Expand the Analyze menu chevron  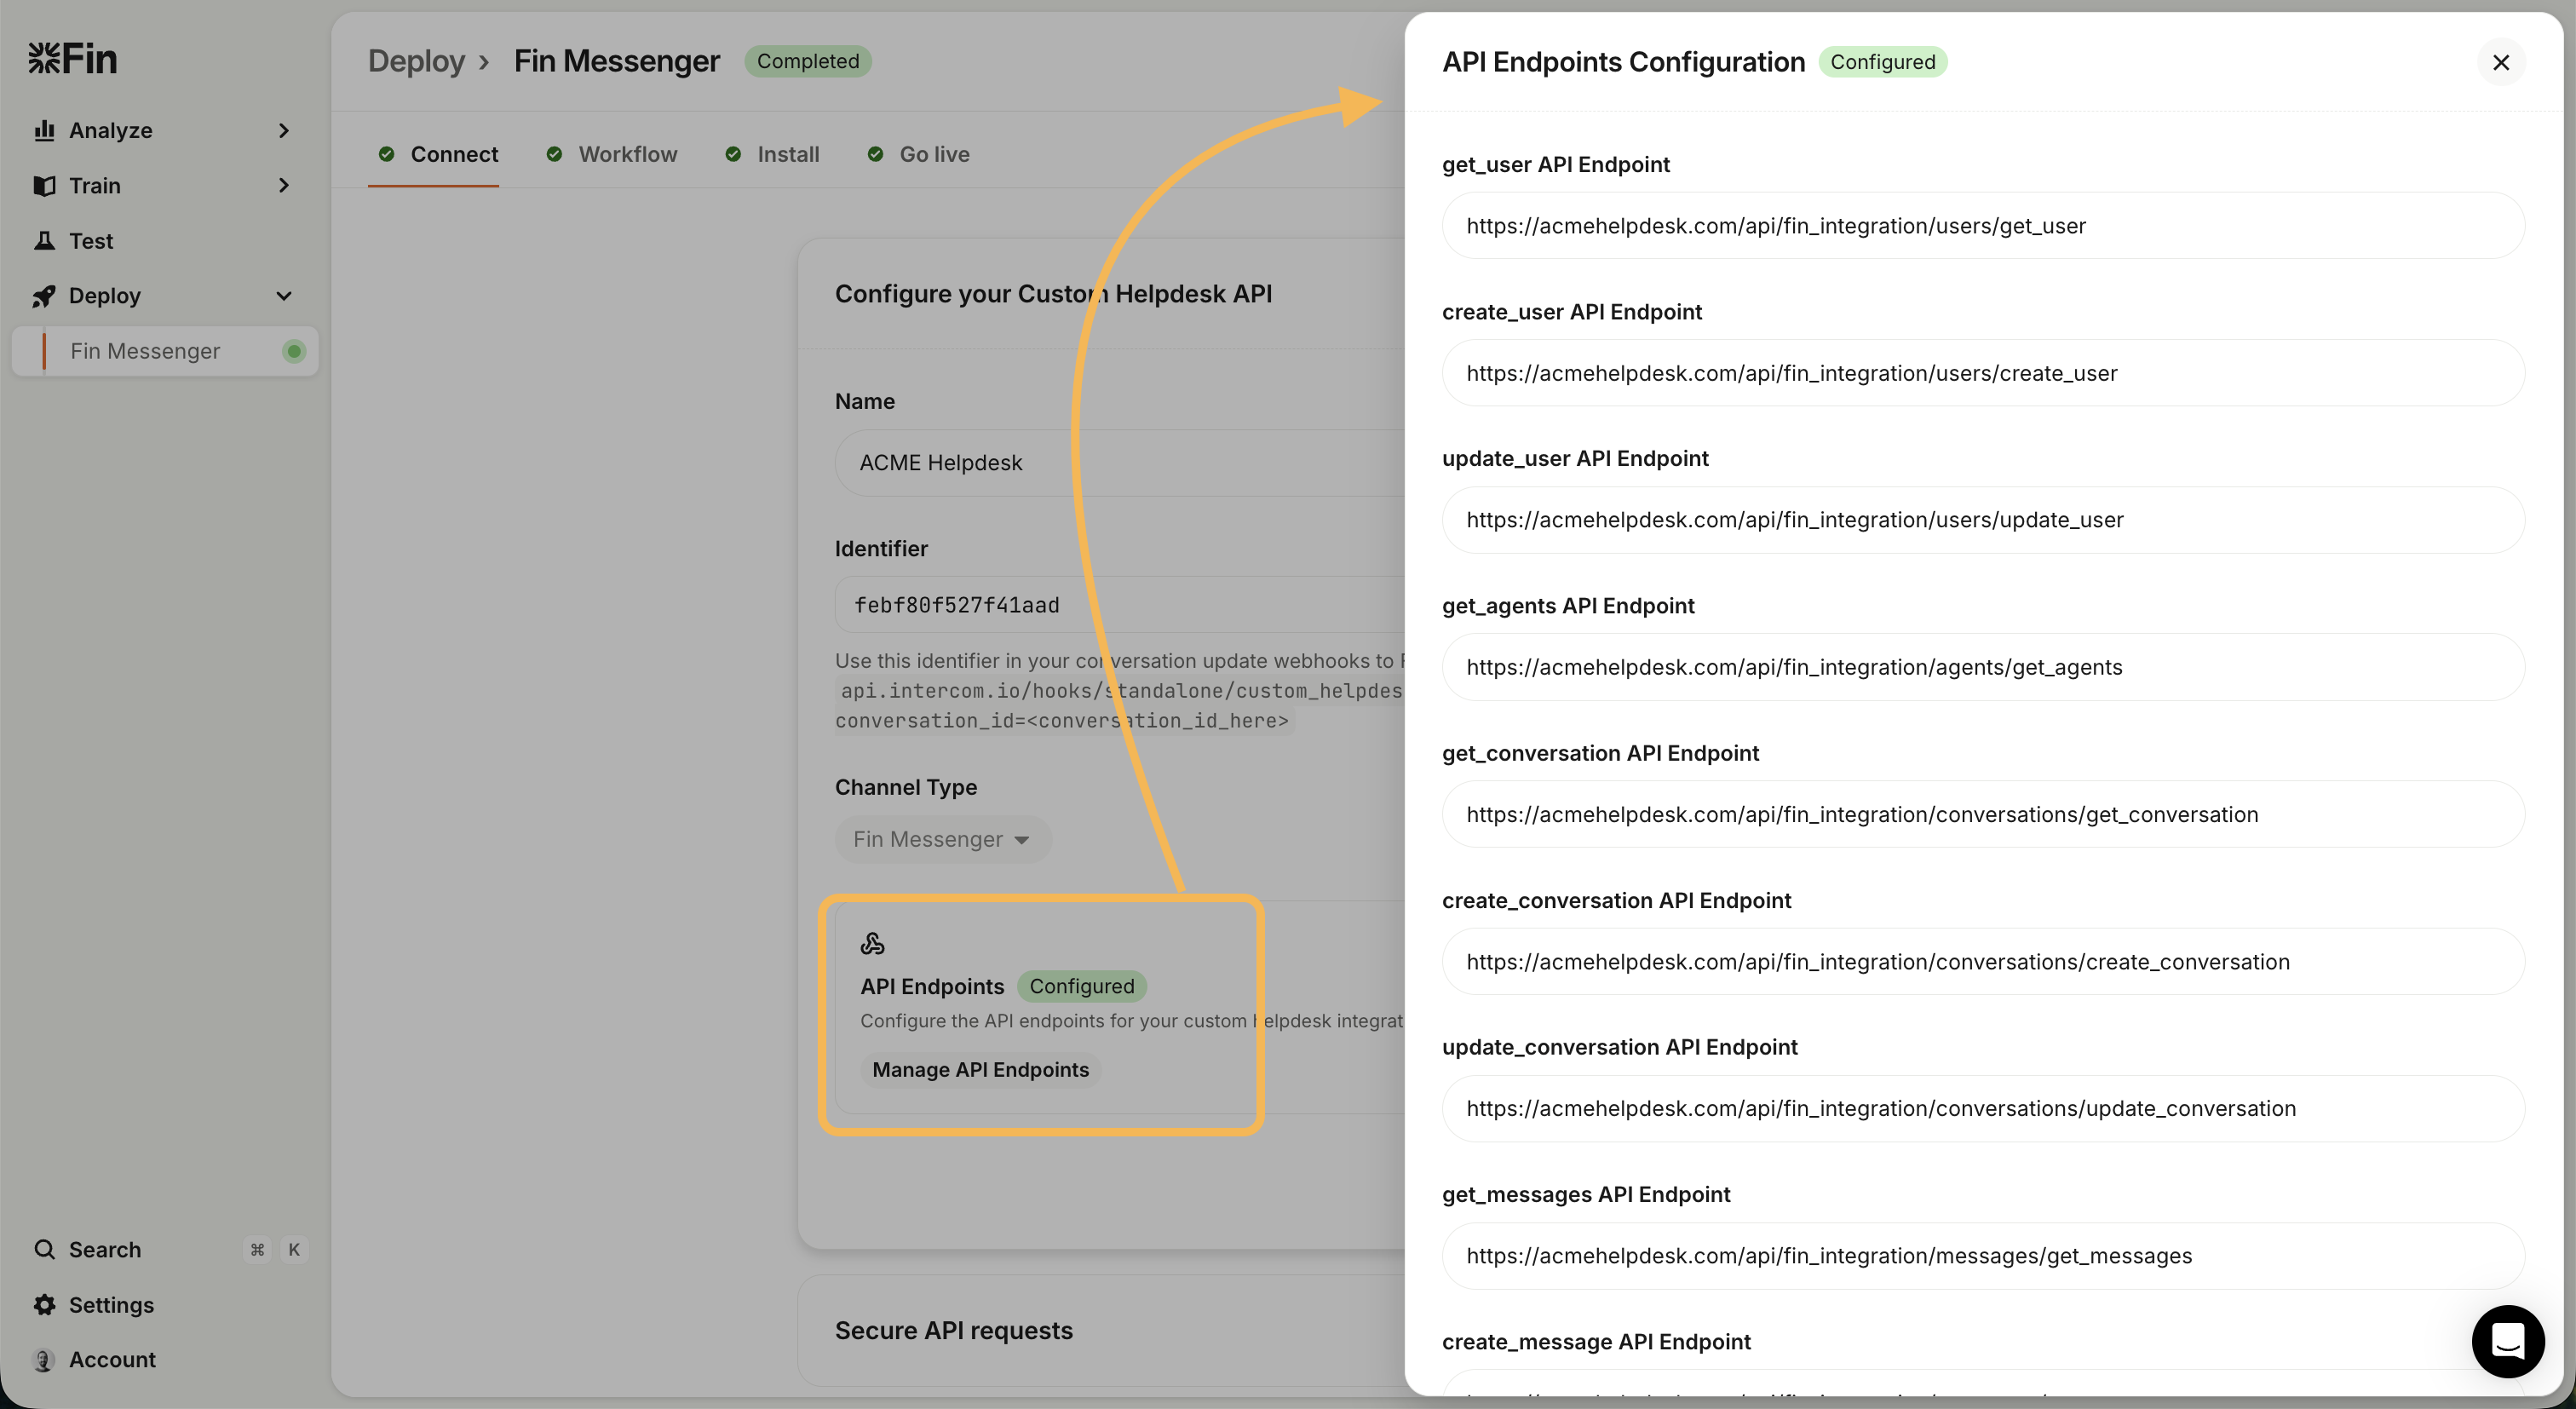284,130
